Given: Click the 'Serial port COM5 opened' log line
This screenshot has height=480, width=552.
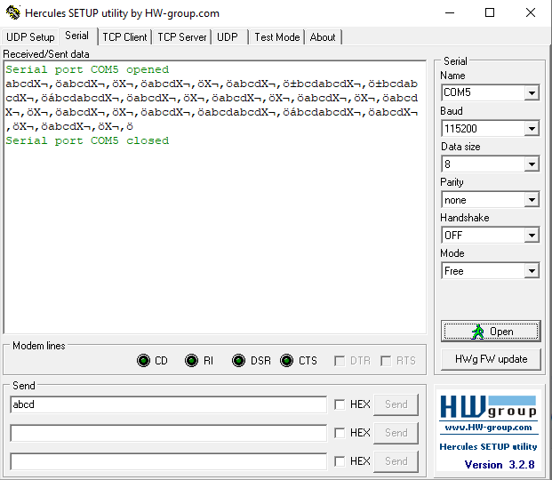Looking at the screenshot, I should click(x=87, y=69).
